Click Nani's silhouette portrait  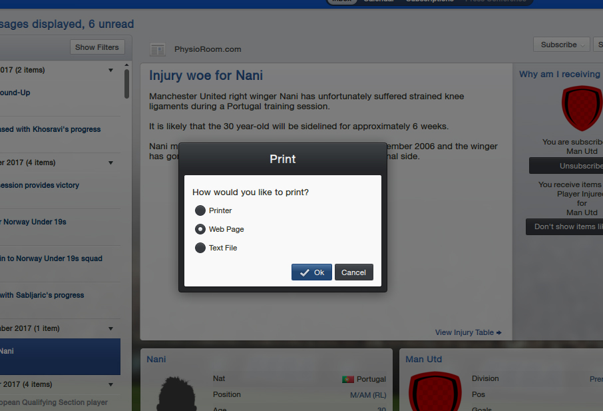176,394
